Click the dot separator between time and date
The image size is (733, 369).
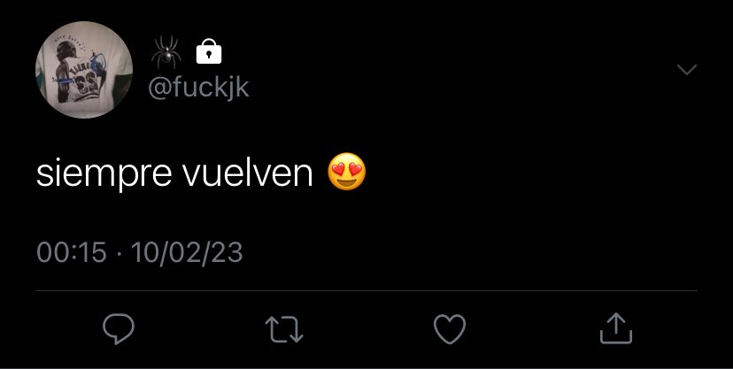point(119,253)
